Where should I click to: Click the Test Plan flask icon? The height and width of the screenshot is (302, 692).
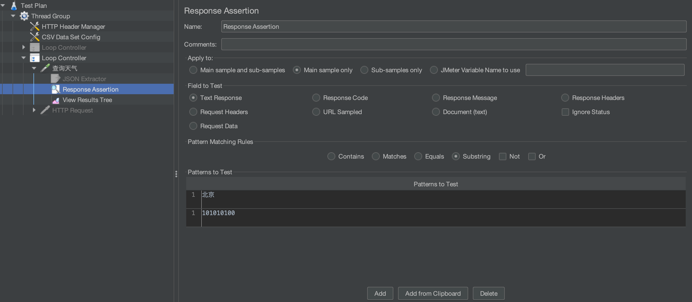pyautogui.click(x=14, y=5)
